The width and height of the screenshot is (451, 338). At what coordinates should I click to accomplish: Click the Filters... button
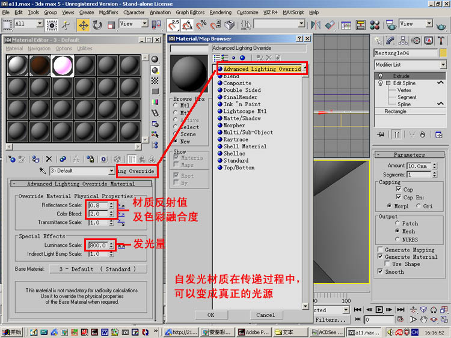click(331, 319)
